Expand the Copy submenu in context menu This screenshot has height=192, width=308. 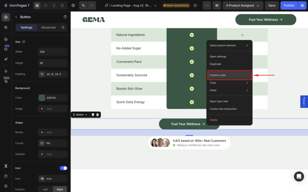pyautogui.click(x=229, y=83)
